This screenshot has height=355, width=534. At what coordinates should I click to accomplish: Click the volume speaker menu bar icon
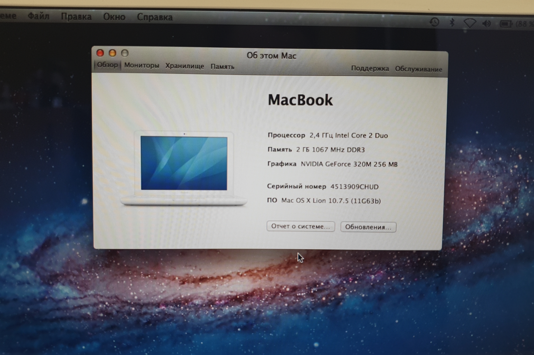(x=487, y=23)
